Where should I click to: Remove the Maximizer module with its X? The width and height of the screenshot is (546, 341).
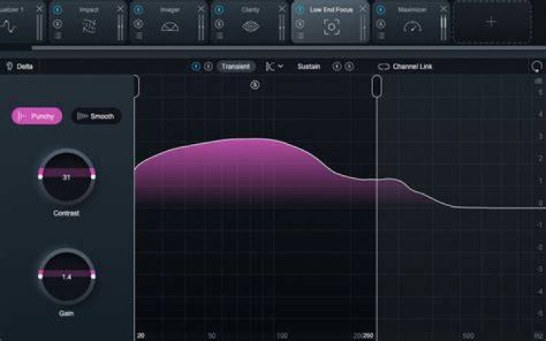[x=444, y=8]
